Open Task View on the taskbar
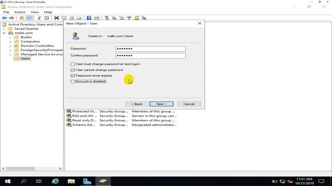The height and width of the screenshot is (186, 332). (39, 181)
